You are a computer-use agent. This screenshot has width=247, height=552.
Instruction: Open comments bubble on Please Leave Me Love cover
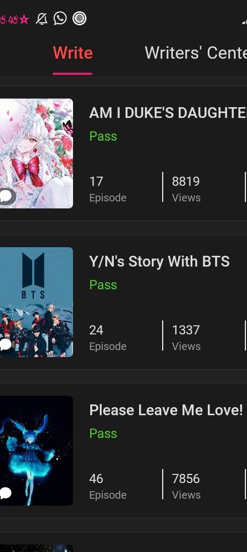[x=5, y=493]
